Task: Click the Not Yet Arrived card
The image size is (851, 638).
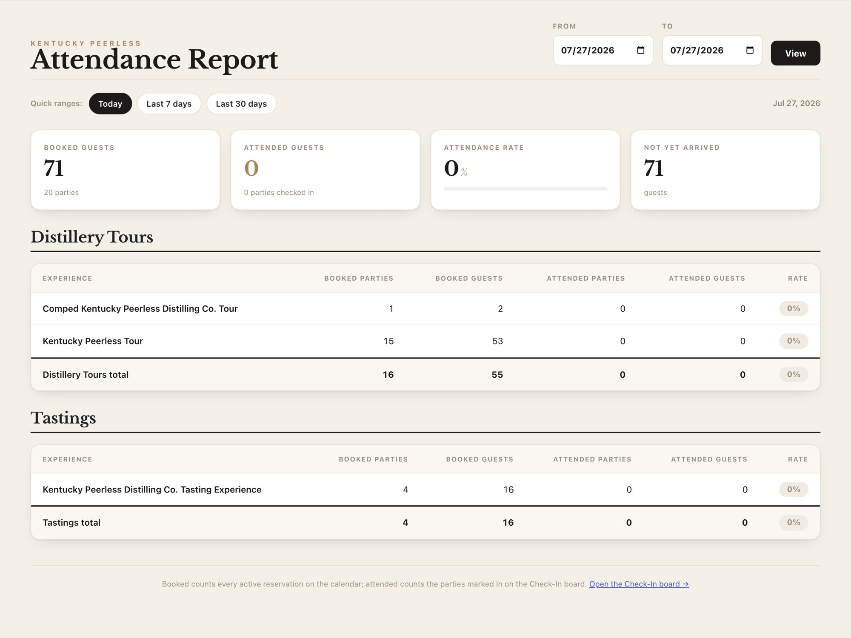Action: (x=725, y=170)
